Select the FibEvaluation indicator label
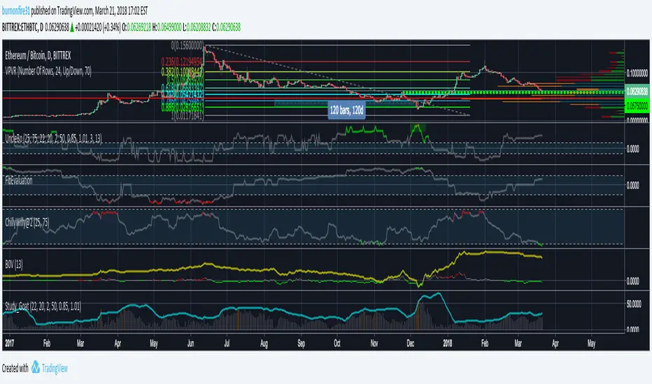This screenshot has height=384, width=652. 19,180
